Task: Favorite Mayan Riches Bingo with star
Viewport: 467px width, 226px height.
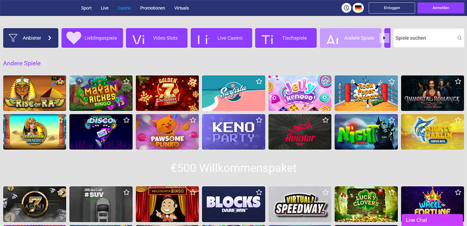Action: (x=126, y=81)
